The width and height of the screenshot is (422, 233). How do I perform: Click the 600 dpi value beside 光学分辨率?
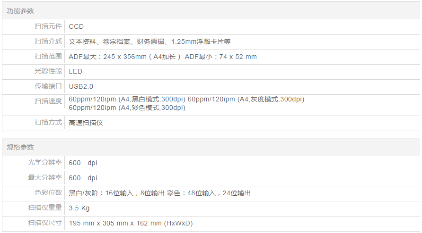coord(83,163)
